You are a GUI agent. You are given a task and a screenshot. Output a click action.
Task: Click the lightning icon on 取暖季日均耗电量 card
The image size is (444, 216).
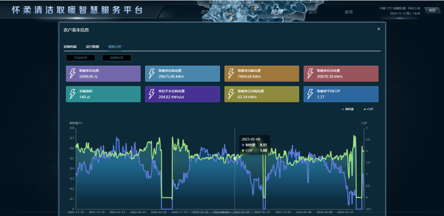click(x=231, y=94)
